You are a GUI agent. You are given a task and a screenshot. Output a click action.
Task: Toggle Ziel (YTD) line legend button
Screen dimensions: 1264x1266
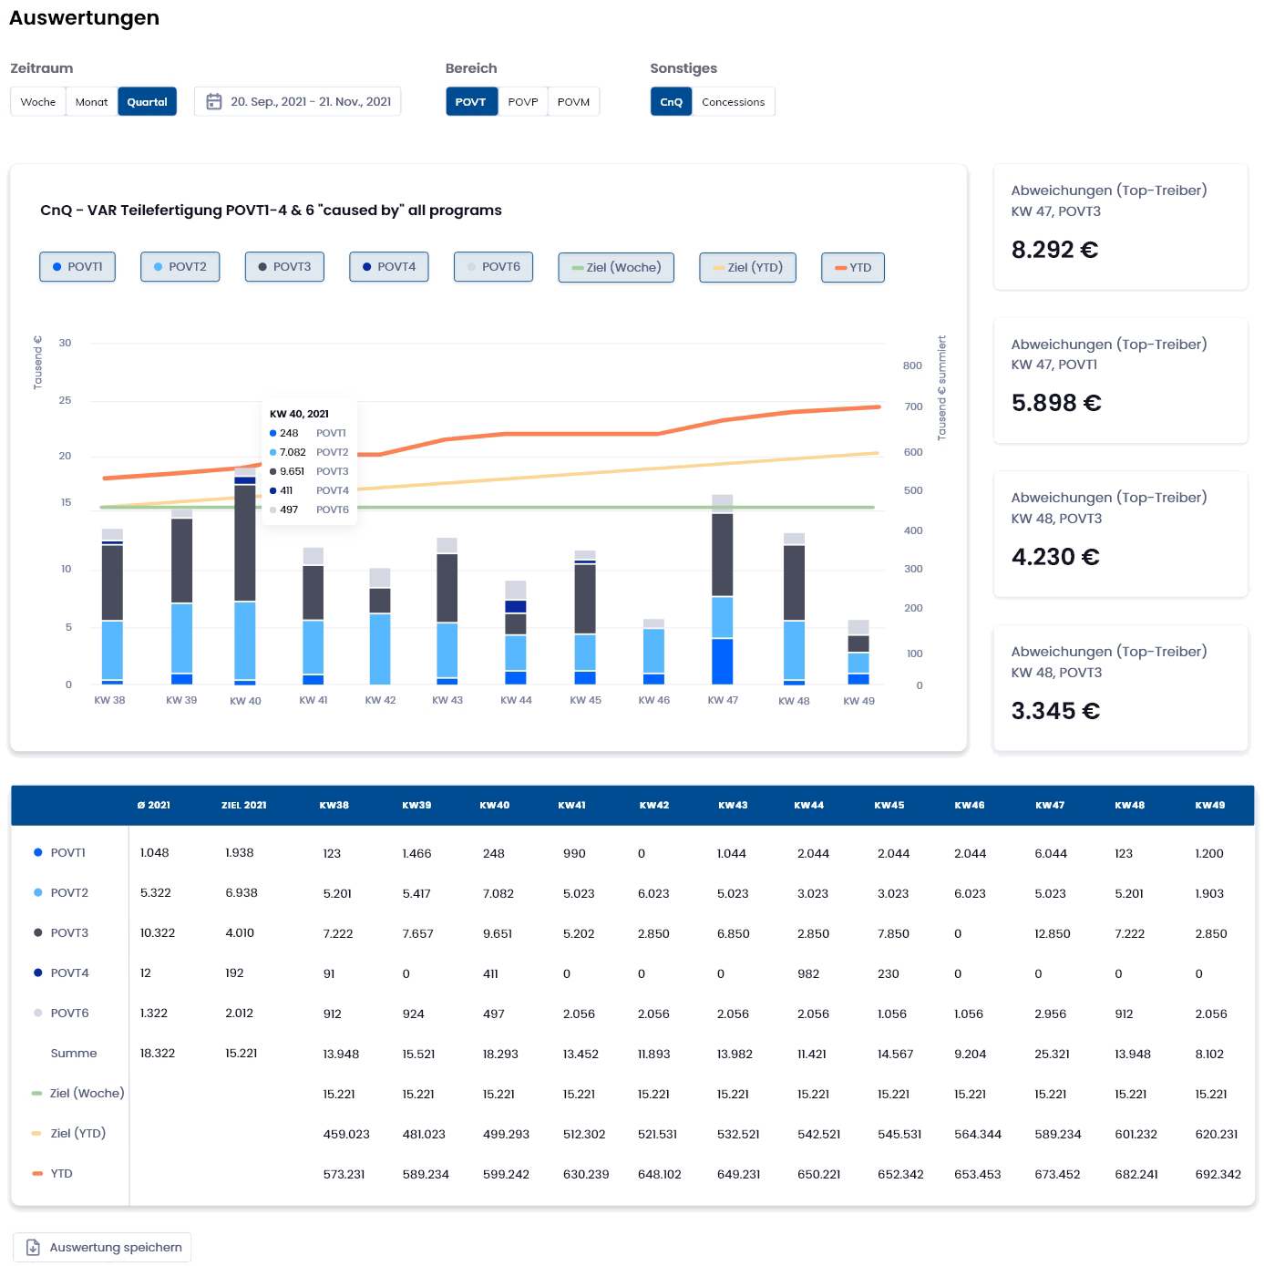(747, 268)
